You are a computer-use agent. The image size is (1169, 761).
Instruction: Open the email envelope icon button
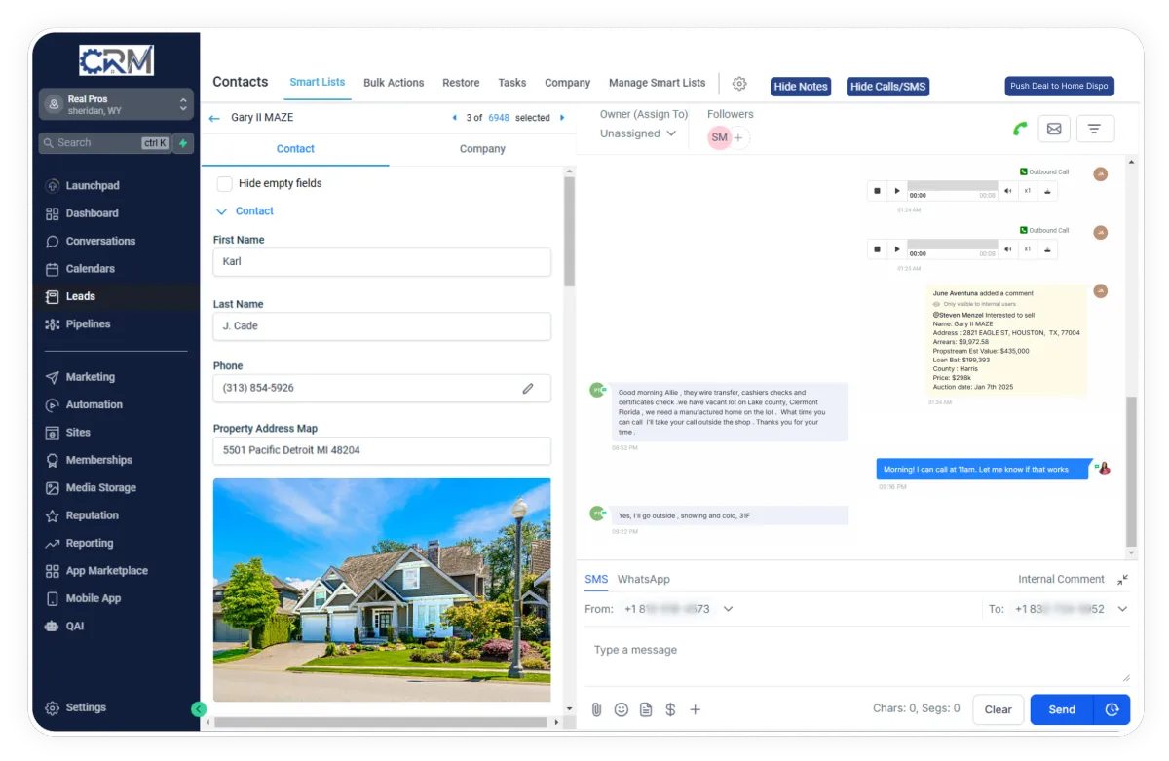point(1053,129)
